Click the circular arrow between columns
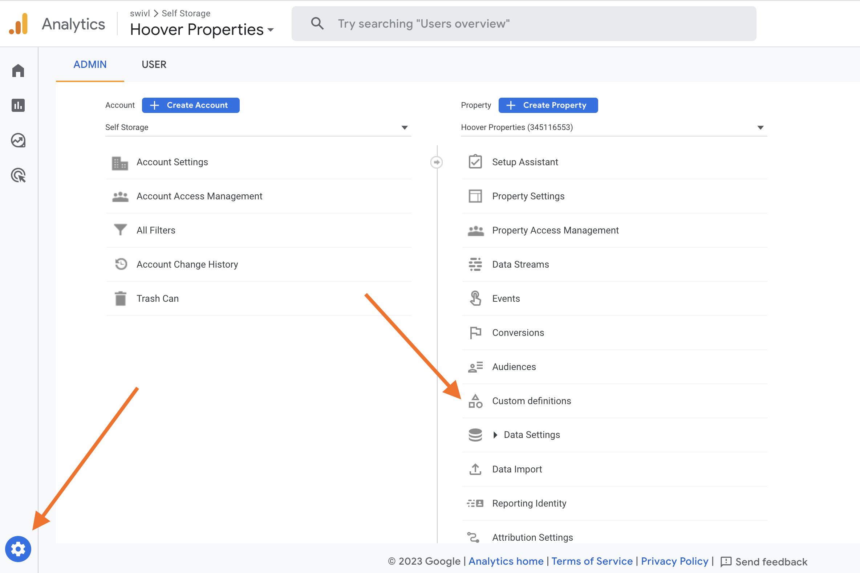Screen dimensions: 860x573 tap(437, 162)
